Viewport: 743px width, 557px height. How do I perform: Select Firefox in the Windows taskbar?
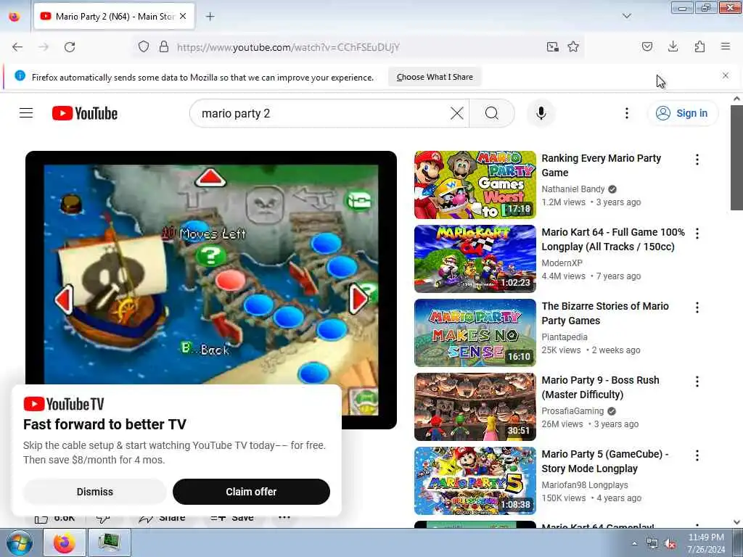pos(65,542)
